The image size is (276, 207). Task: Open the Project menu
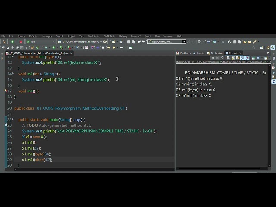(x=71, y=36)
